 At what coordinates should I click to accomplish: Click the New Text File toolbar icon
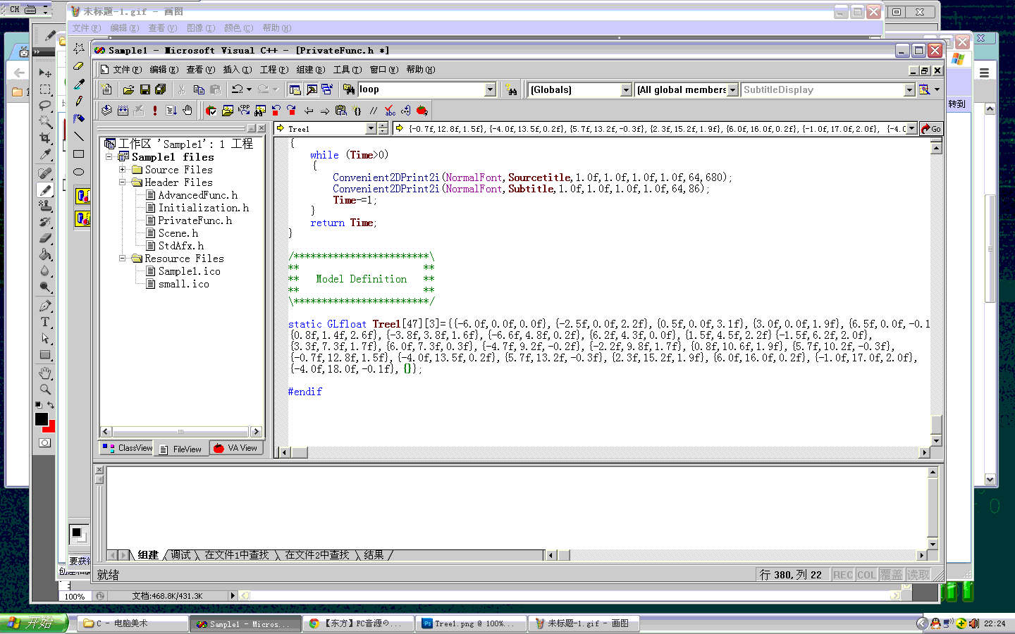[106, 89]
